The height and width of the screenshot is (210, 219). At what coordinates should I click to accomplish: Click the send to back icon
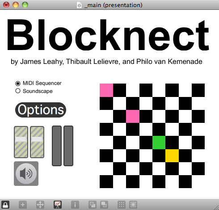(104, 205)
